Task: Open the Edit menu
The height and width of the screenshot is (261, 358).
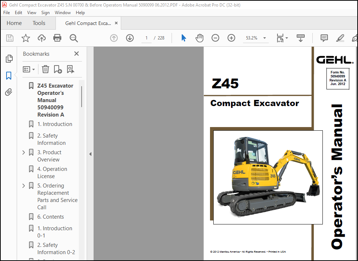Action: tap(18, 13)
